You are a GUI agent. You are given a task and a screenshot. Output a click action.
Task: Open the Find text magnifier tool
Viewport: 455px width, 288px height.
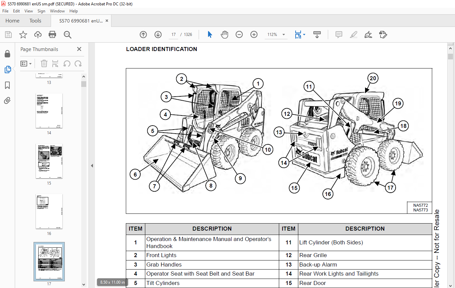pos(67,35)
